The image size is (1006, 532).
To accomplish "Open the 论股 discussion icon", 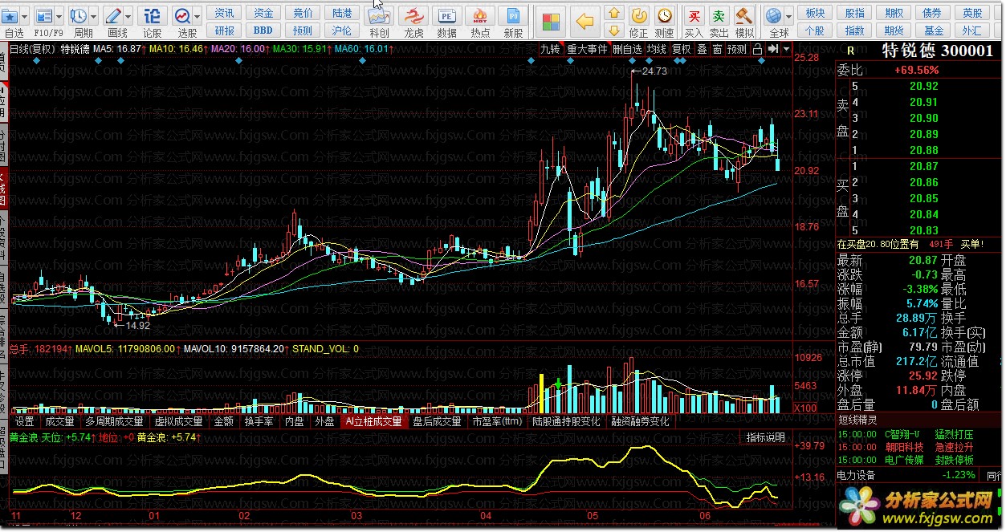I will (153, 15).
